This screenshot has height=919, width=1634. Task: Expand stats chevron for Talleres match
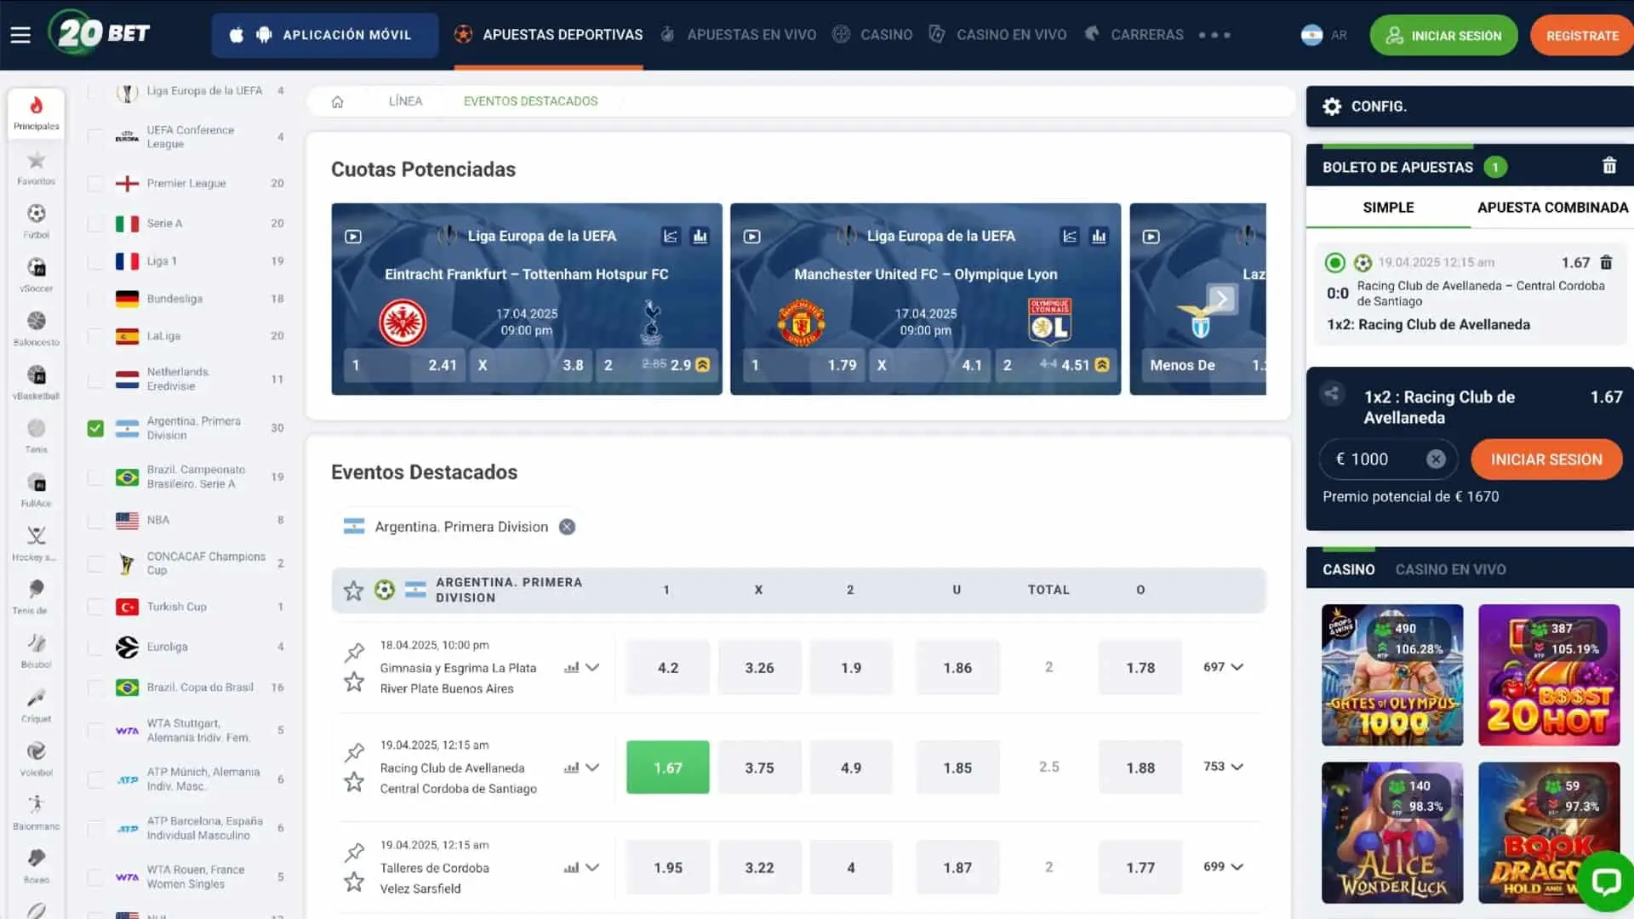point(593,868)
